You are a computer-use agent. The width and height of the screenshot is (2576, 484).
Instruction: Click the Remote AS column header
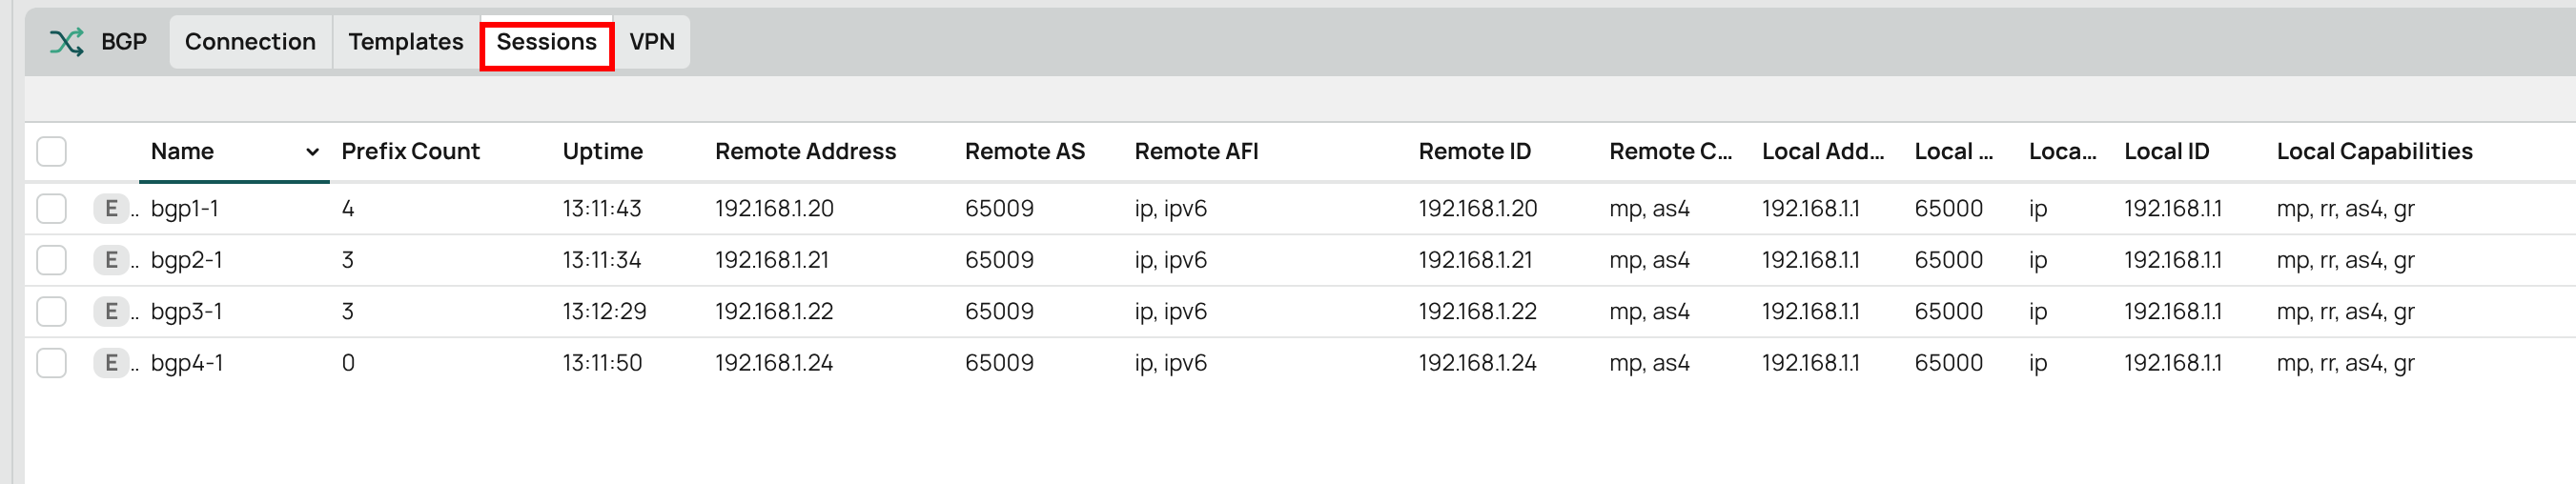(x=1024, y=151)
